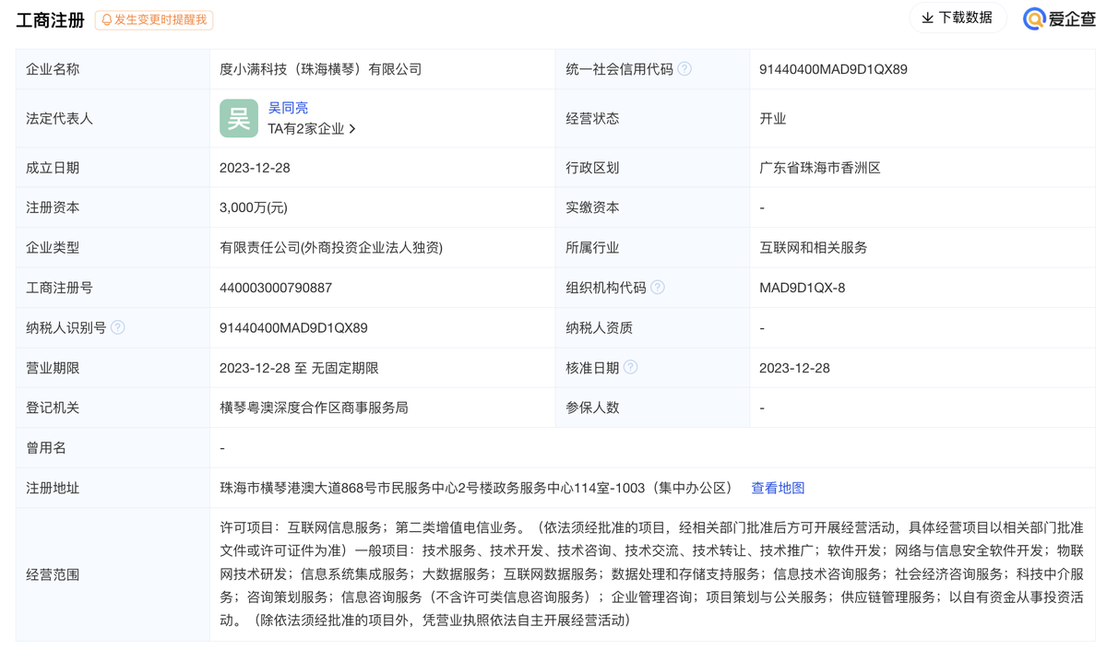This screenshot has height=650, width=1107.
Task: Click the 工商注册号 label cell
Action: [x=113, y=288]
